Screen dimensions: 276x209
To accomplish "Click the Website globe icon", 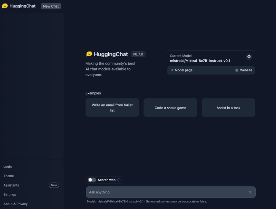I will click(x=236, y=70).
